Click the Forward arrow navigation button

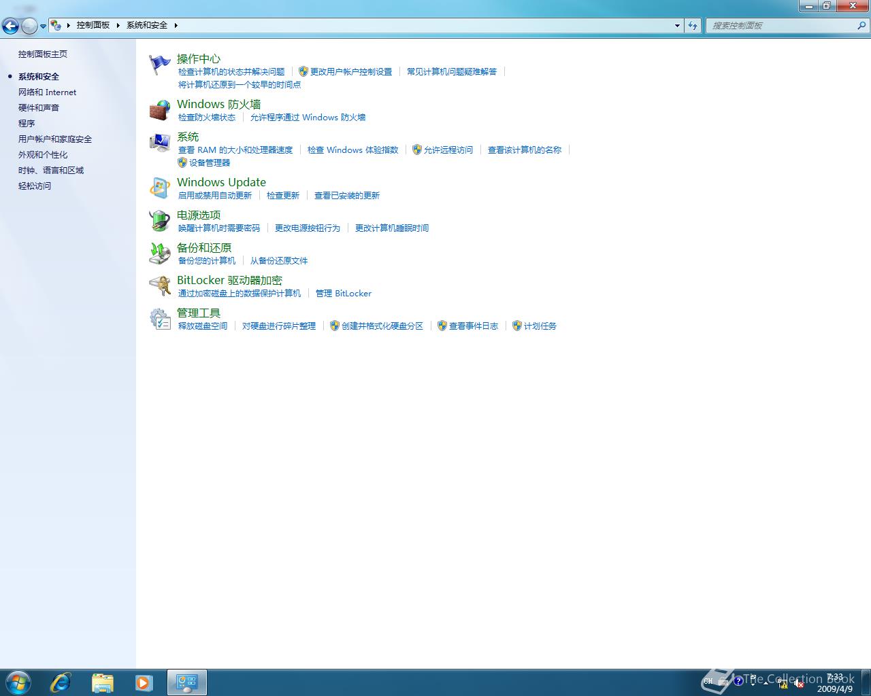pos(29,26)
